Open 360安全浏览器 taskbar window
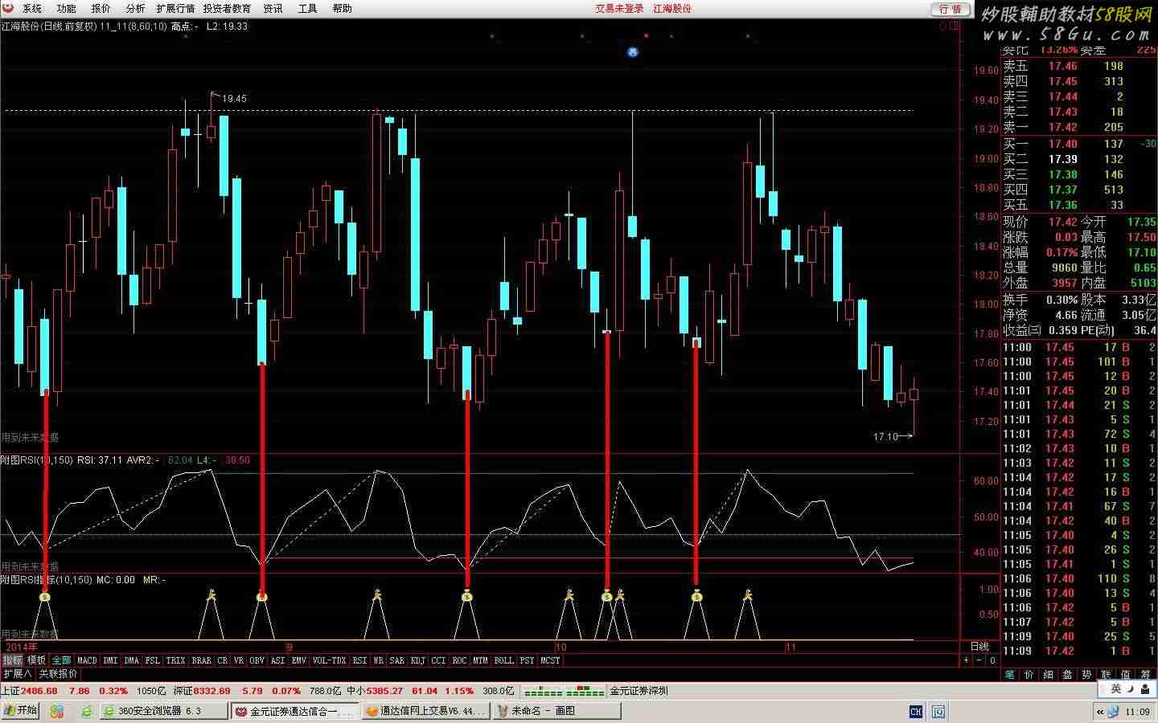The image size is (1158, 723). coord(162,711)
